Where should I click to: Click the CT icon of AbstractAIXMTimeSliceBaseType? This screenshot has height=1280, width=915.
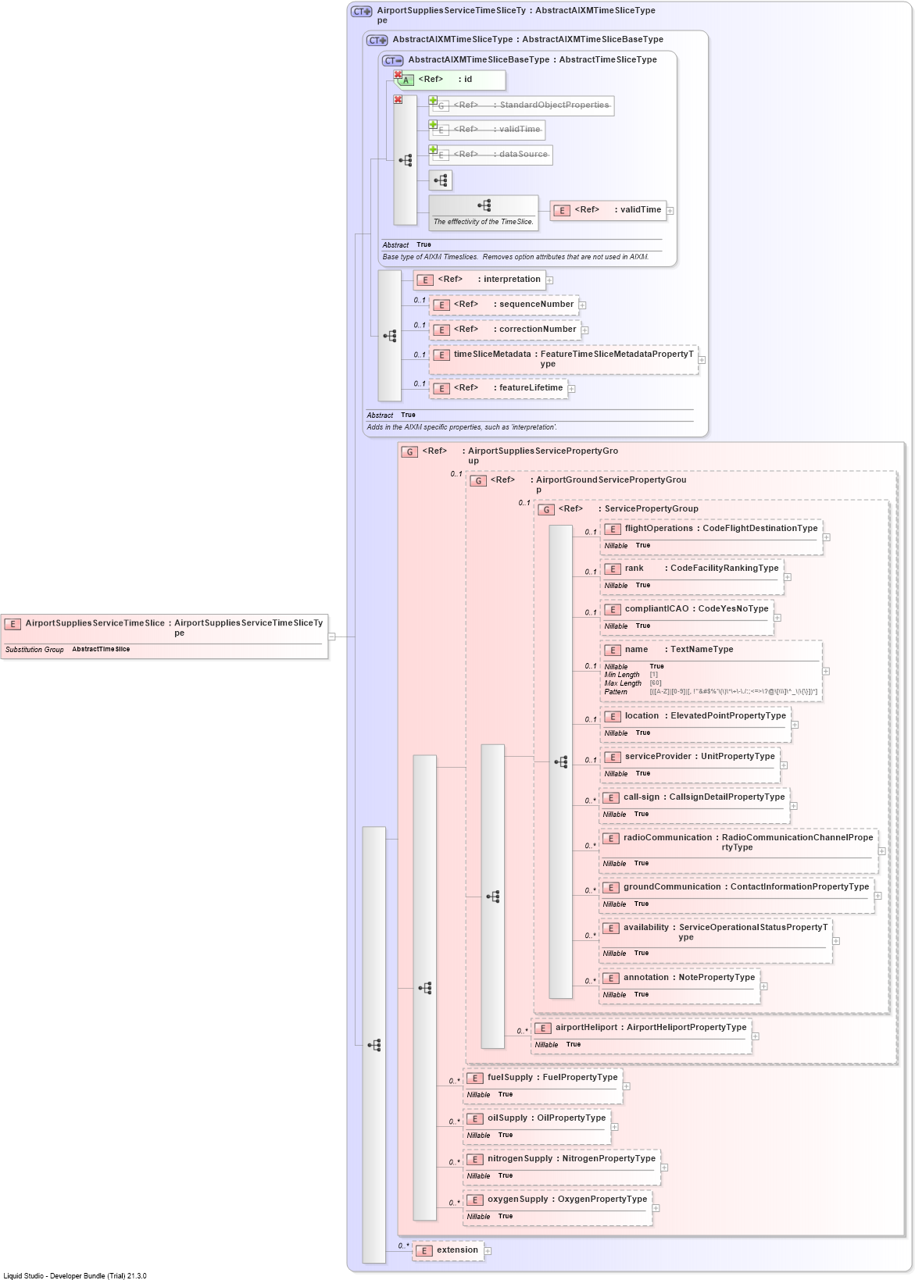(393, 60)
